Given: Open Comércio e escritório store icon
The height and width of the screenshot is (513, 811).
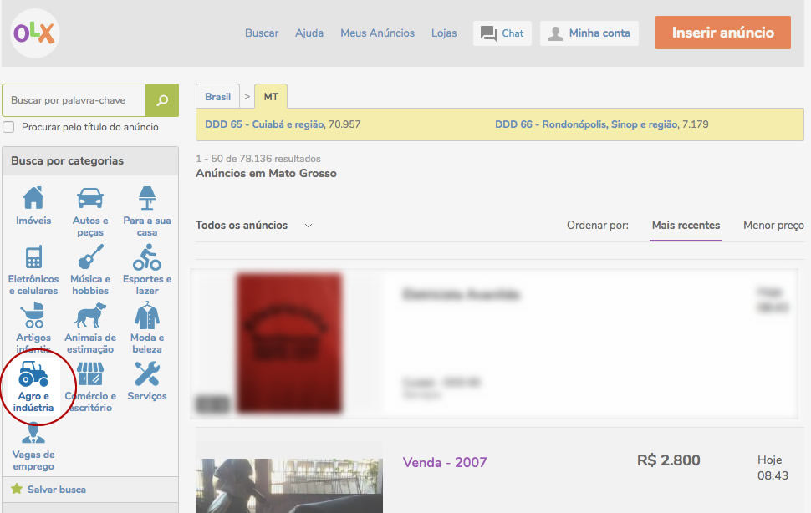Looking at the screenshot, I should tap(90, 373).
